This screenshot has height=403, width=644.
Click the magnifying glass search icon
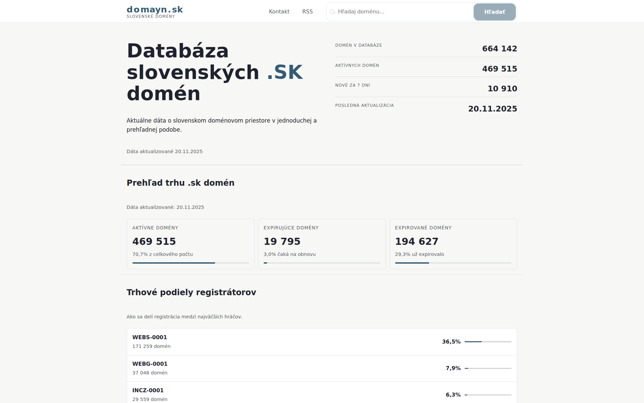pos(333,12)
